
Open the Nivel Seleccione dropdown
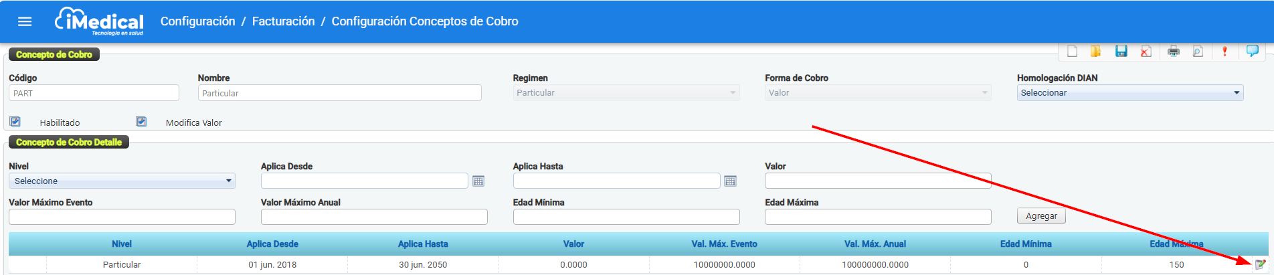pos(122,181)
